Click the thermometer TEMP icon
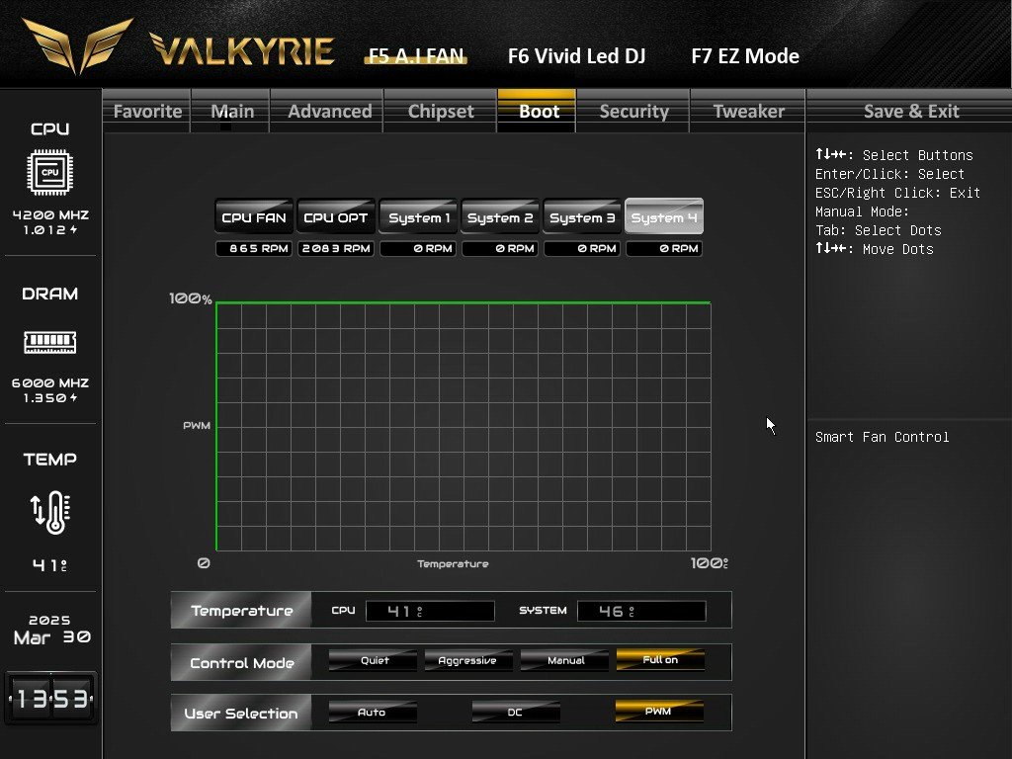Screen dimensions: 1012x759 49,512
